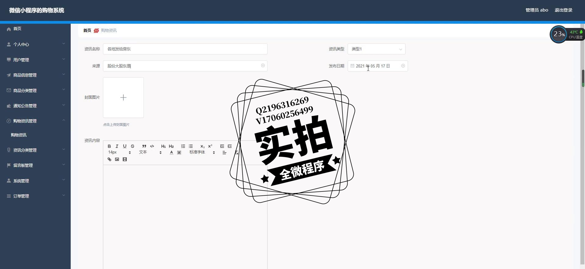Image resolution: width=585 pixels, height=269 pixels.
Task: Focus the 资讯名称 input field
Action: pyautogui.click(x=185, y=49)
